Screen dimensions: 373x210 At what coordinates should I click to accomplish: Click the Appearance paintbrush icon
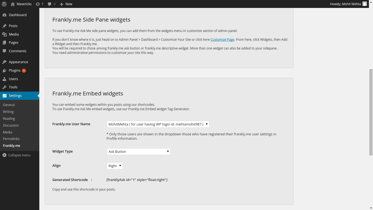click(x=4, y=62)
